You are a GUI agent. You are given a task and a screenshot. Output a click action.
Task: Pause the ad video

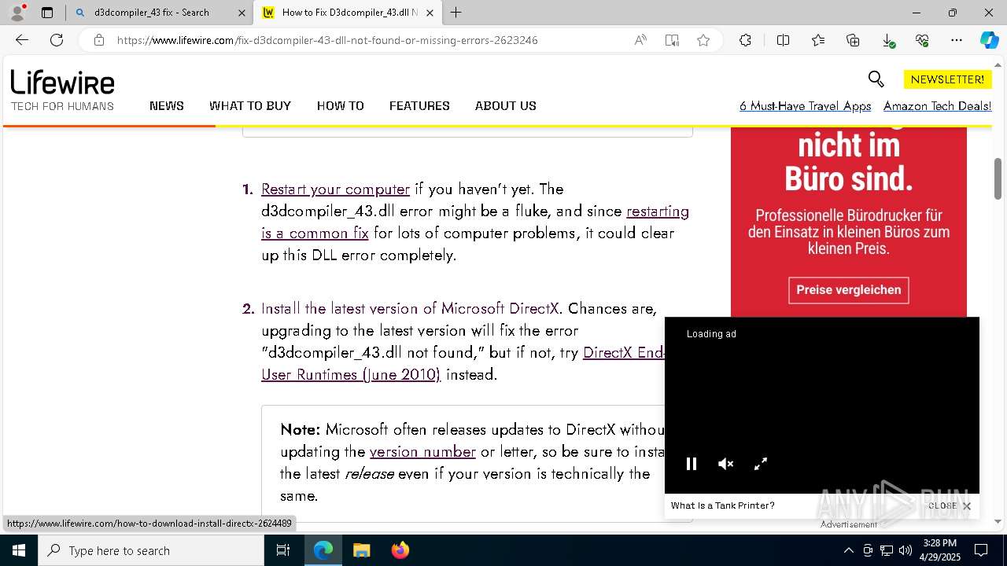(692, 464)
